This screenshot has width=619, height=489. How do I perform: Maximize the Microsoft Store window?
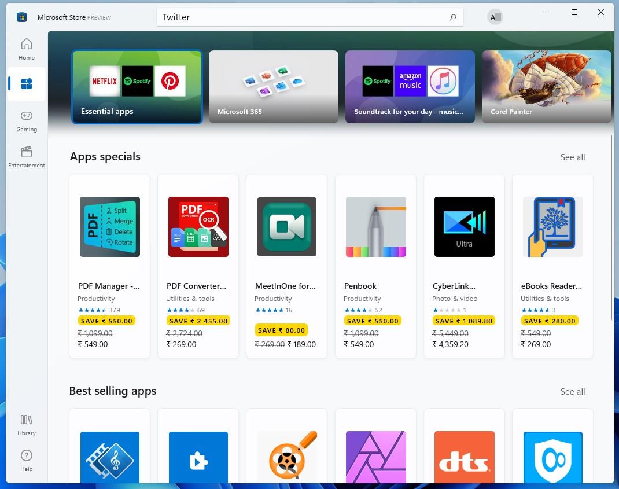coord(574,12)
